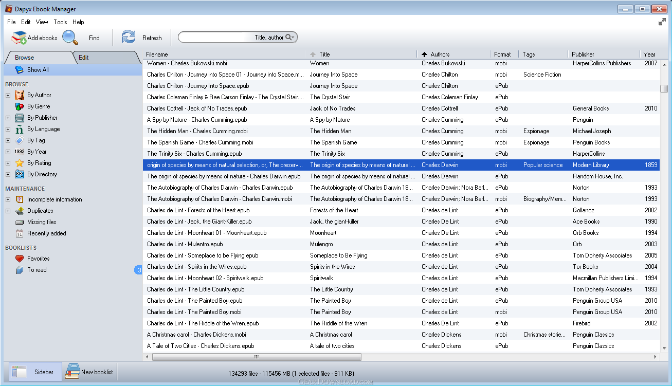Click the Incomplete information icon
The width and height of the screenshot is (672, 386).
(x=19, y=199)
